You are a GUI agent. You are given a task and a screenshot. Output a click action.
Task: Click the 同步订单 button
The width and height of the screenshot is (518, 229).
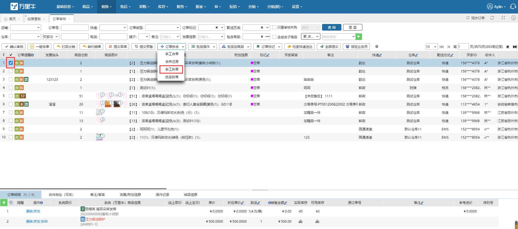(476, 18)
